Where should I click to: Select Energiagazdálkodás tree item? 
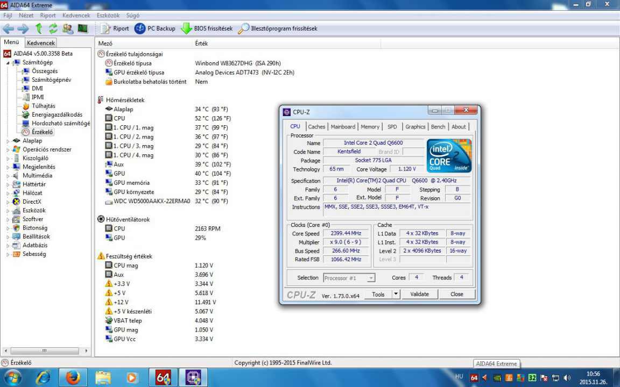coord(57,114)
